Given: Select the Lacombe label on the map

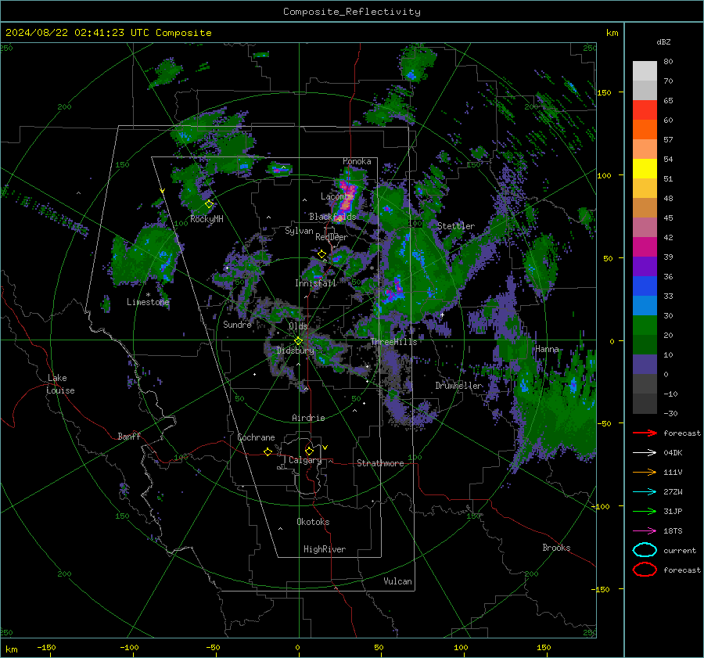Looking at the screenshot, I should click(x=337, y=196).
